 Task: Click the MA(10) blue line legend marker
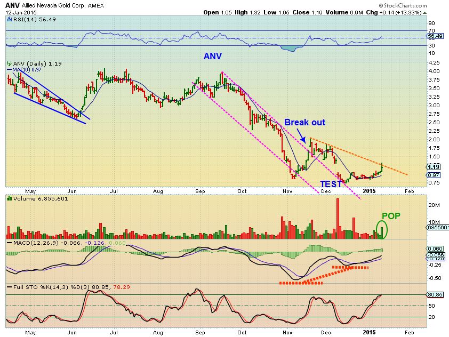coord(9,69)
